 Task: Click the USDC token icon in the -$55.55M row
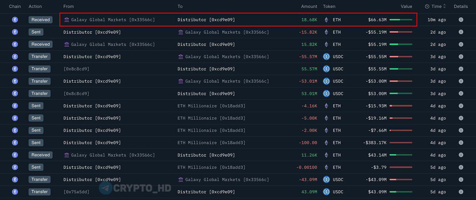pyautogui.click(x=326, y=57)
